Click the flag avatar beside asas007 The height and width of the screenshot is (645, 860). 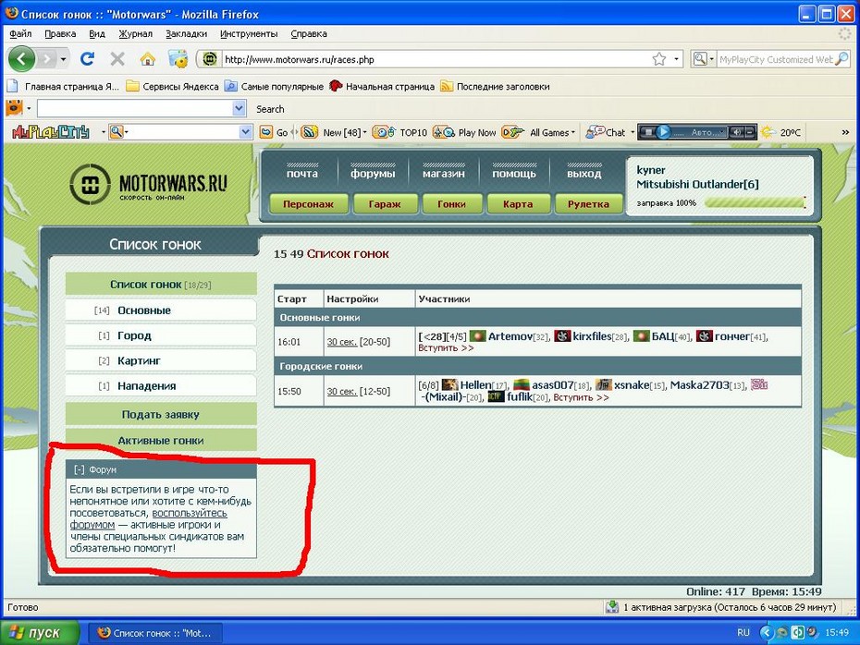coord(521,384)
